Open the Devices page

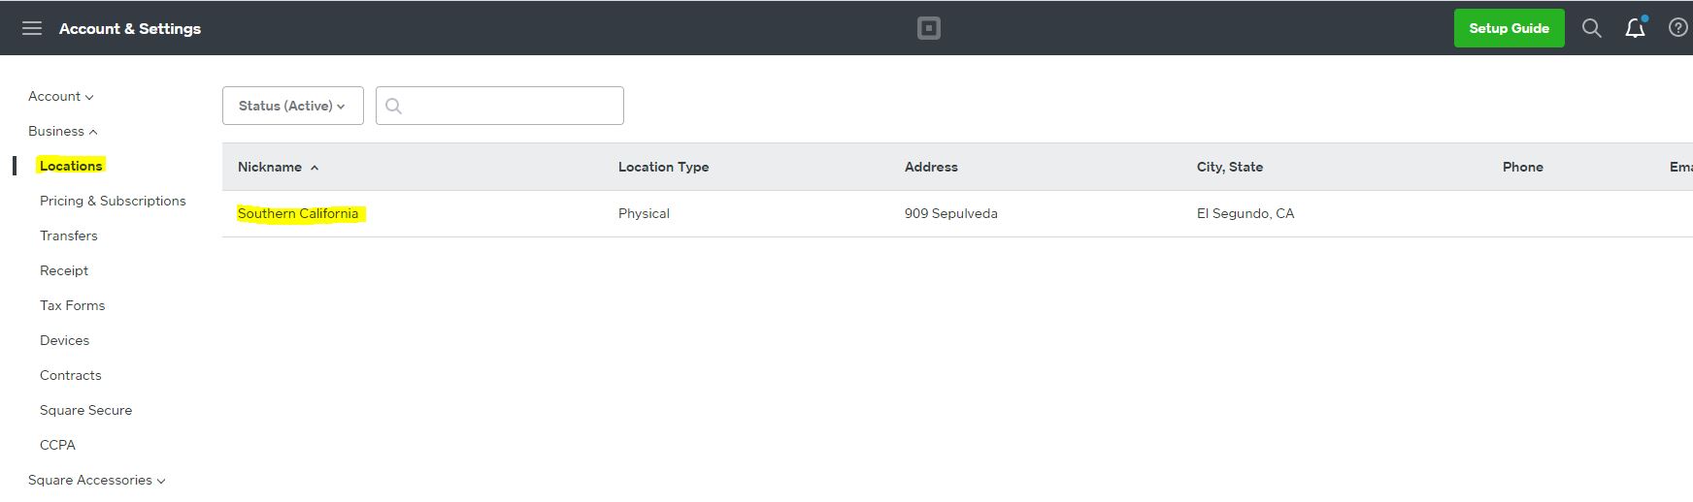[64, 340]
